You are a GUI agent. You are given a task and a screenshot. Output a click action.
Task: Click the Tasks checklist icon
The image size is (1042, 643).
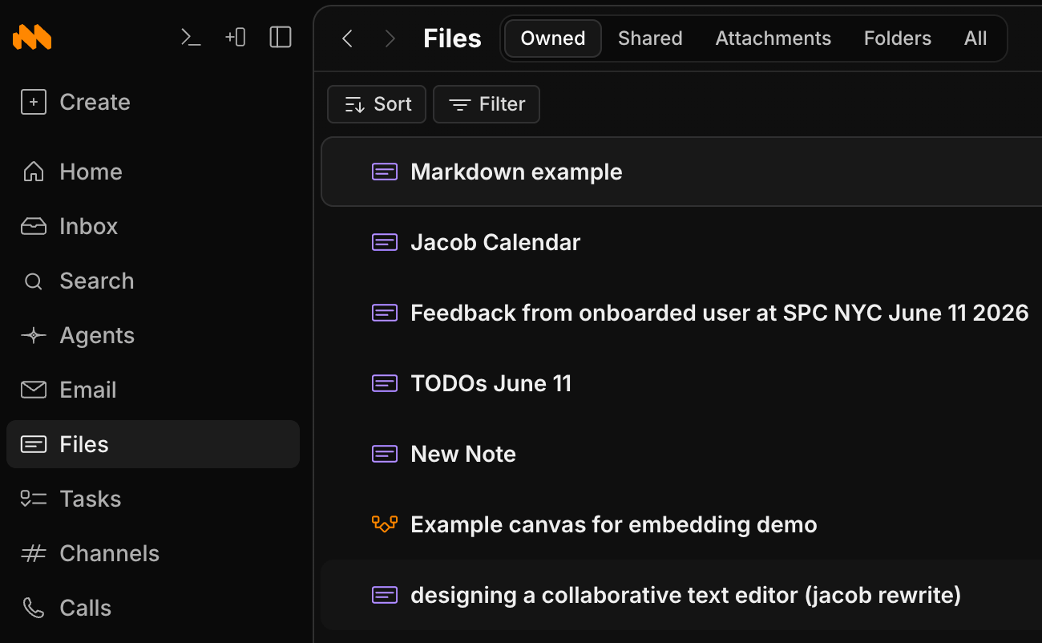33,499
